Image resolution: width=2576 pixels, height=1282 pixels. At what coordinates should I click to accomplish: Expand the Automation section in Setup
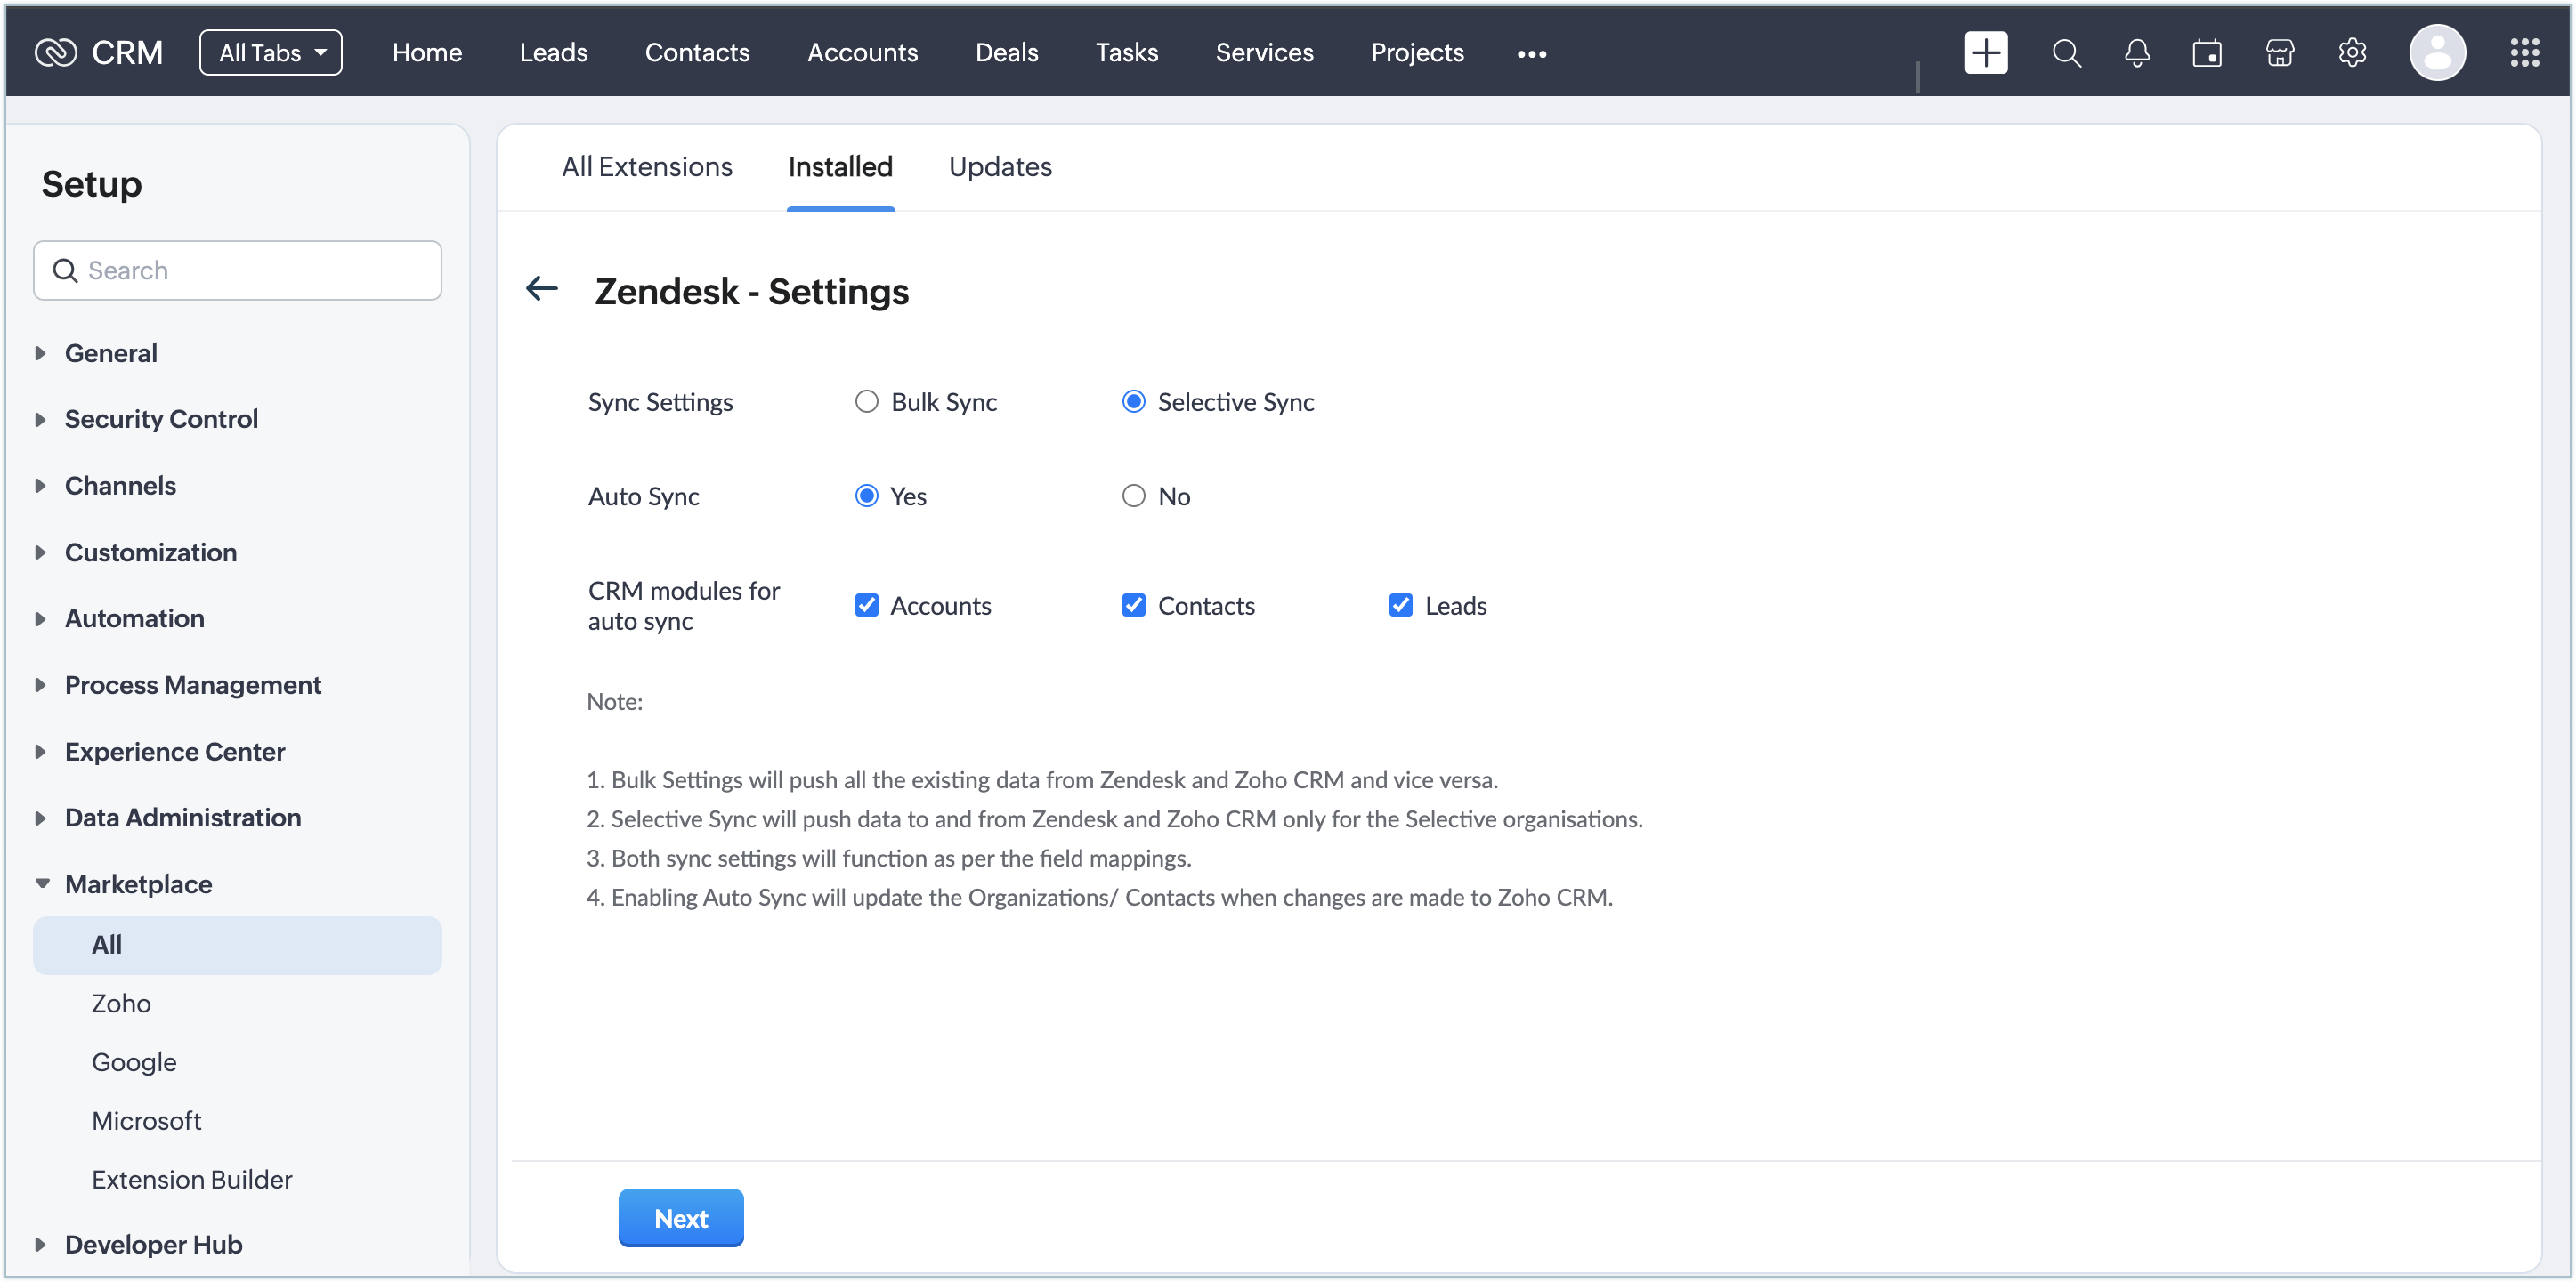[x=134, y=618]
